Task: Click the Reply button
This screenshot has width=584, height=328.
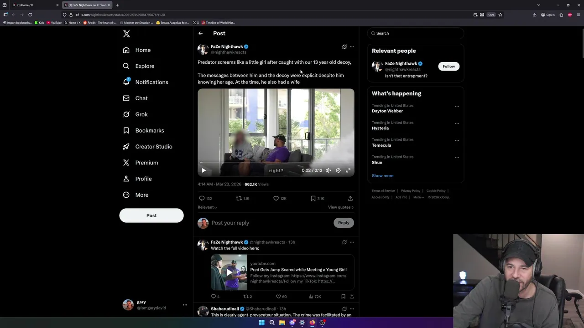Action: coord(344,223)
